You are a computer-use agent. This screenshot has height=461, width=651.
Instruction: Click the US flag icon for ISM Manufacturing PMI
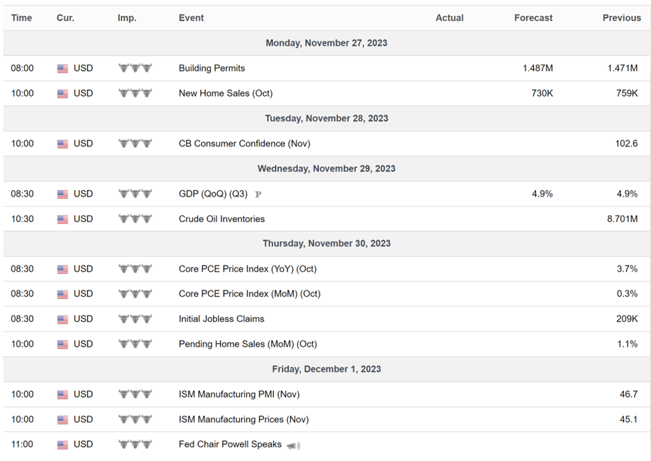62,394
